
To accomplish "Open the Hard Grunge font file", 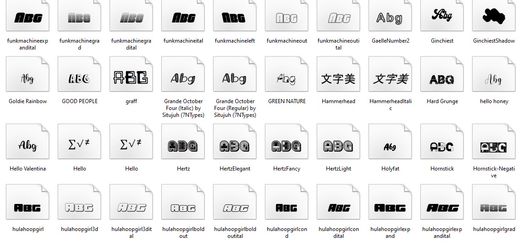I will pos(442,78).
